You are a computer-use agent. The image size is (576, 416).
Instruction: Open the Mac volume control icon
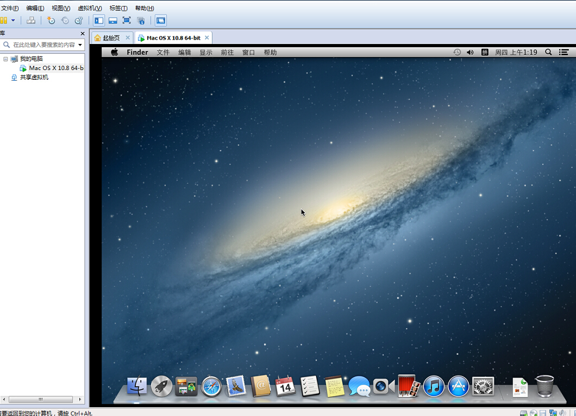(470, 52)
